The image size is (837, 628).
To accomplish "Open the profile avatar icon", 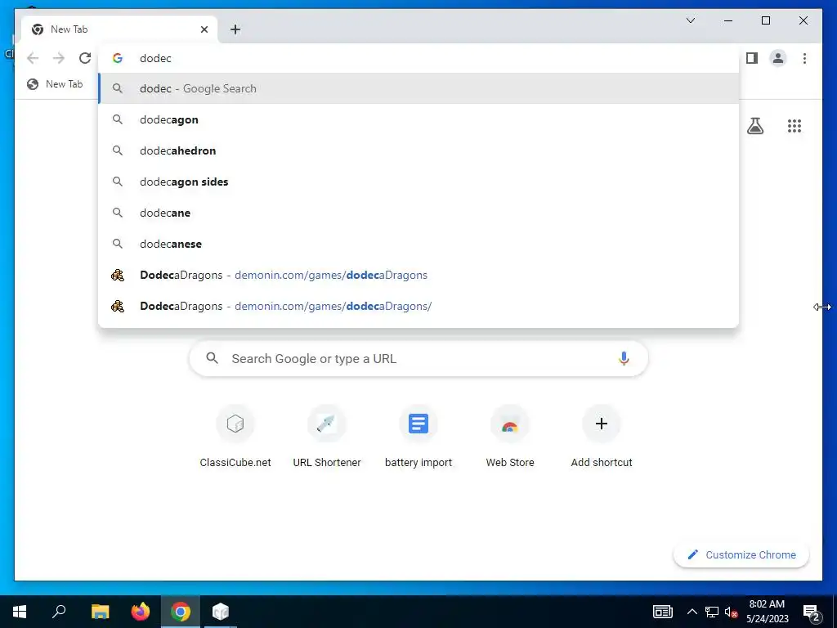I will point(778,58).
